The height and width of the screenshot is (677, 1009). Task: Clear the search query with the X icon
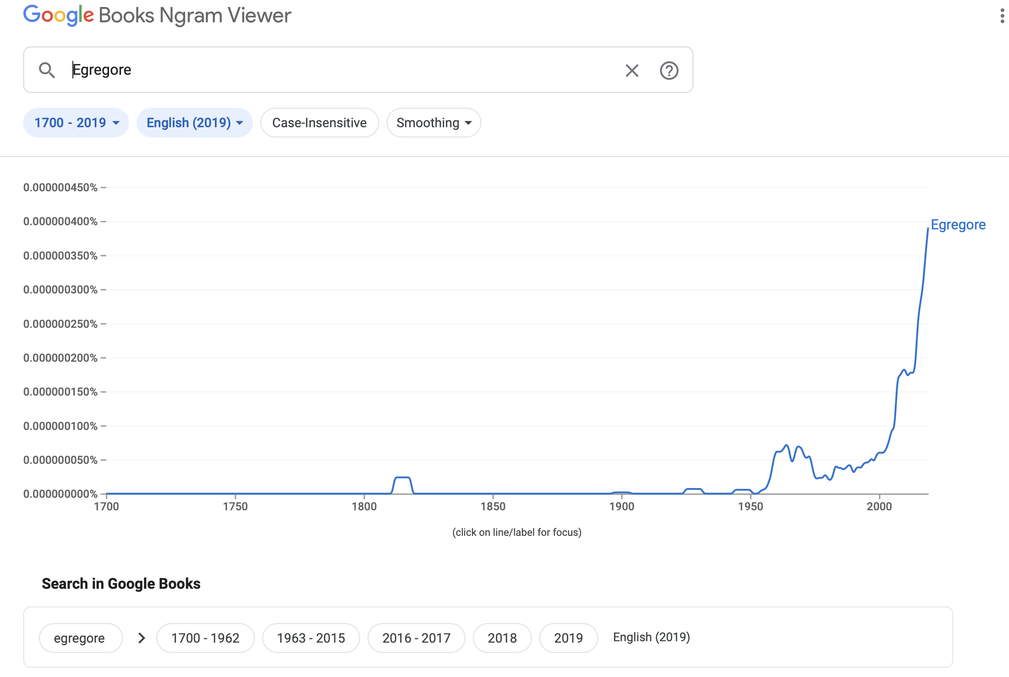coord(632,71)
